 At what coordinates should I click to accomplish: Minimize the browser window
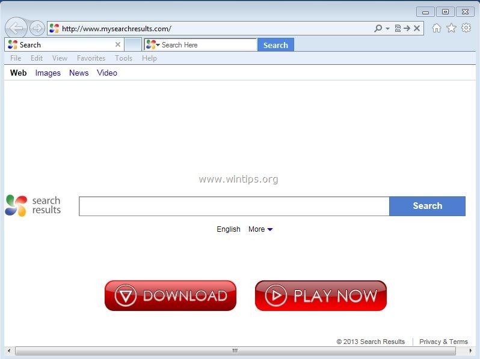(x=425, y=12)
